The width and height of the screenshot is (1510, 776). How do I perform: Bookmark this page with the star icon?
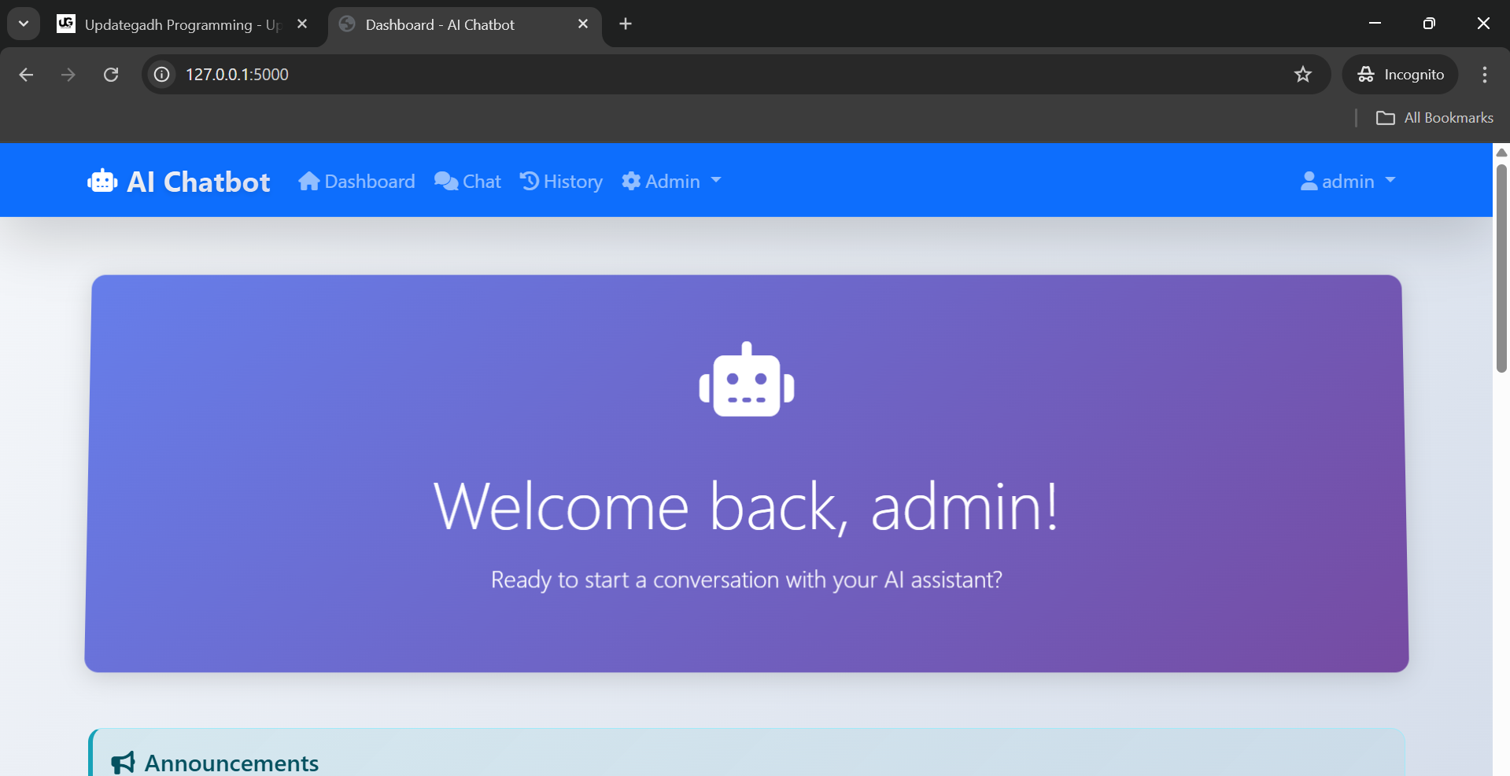(1302, 75)
